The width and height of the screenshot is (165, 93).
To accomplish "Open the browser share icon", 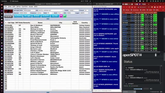I will tap(148, 7).
